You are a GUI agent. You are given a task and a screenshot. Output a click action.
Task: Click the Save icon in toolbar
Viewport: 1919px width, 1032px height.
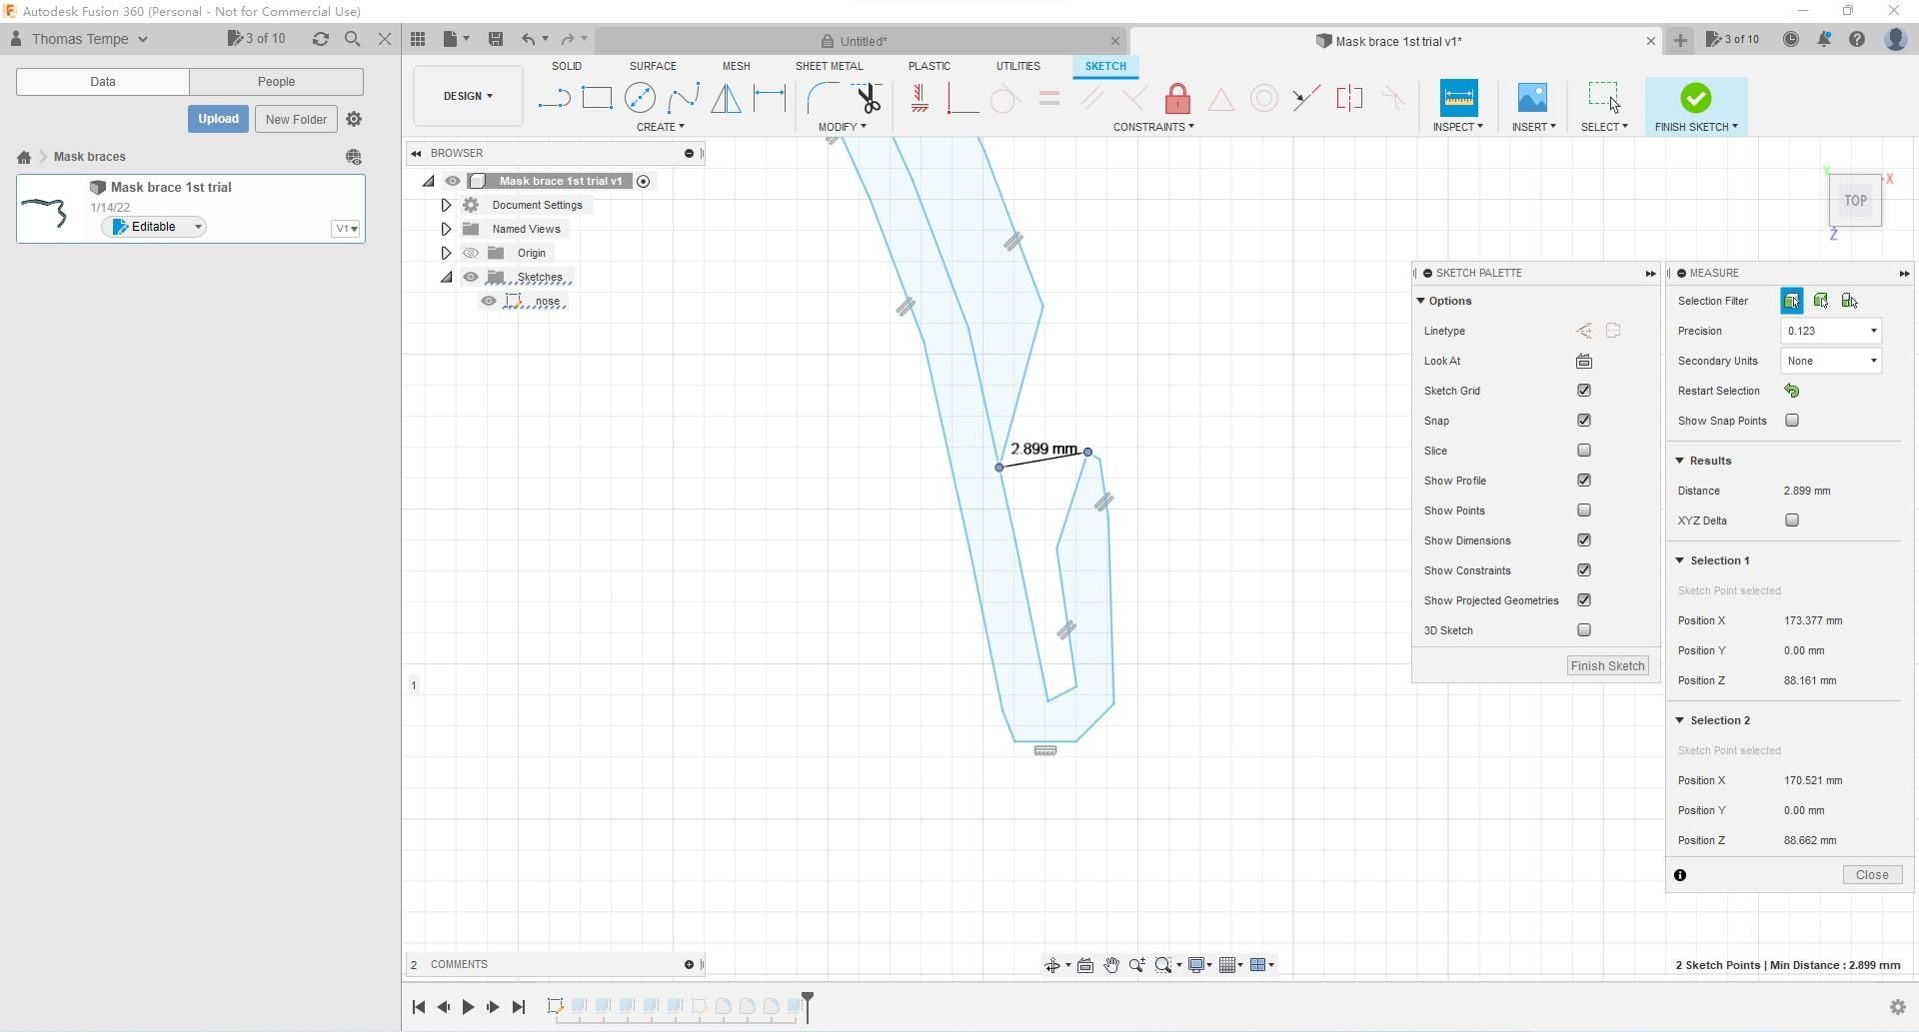(495, 39)
